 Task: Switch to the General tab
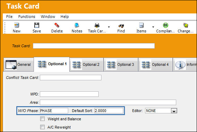[x=19, y=64]
